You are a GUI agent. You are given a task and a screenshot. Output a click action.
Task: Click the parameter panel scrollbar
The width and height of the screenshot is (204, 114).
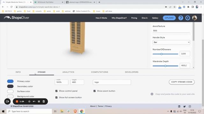[193, 32]
